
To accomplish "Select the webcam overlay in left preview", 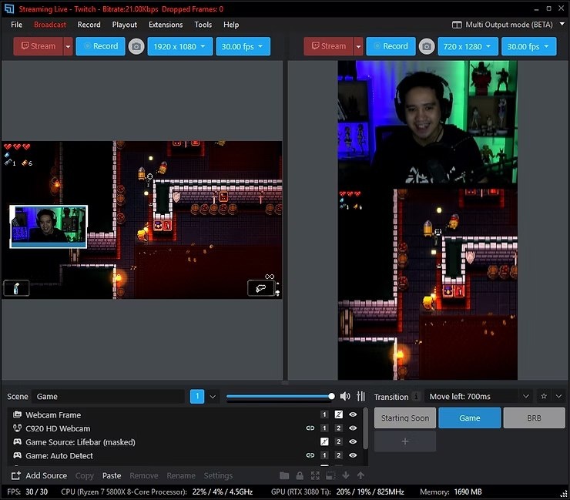I will coord(49,227).
